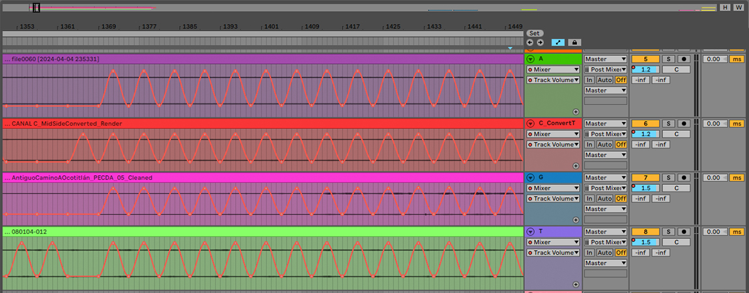
Task: Click the lock envelopes icon
Action: tap(574, 42)
